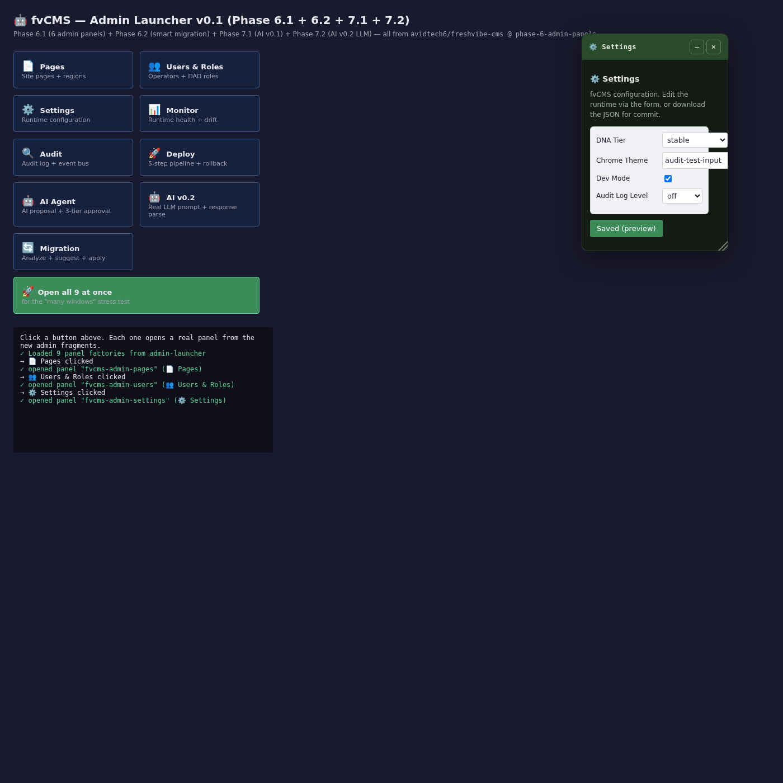Click the Settings panel resize handle
The image size is (783, 783).
pyautogui.click(x=723, y=246)
